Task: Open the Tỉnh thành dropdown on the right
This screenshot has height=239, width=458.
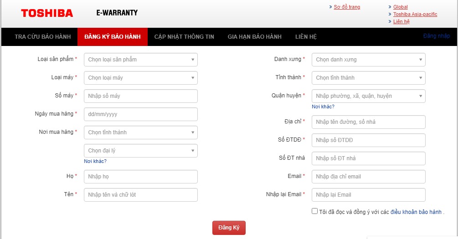Action: pyautogui.click(x=368, y=78)
